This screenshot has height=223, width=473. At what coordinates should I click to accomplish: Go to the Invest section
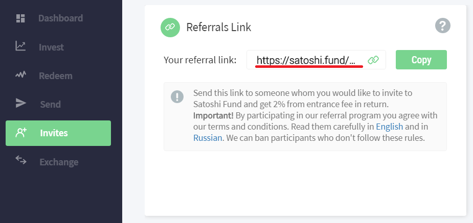pyautogui.click(x=51, y=47)
